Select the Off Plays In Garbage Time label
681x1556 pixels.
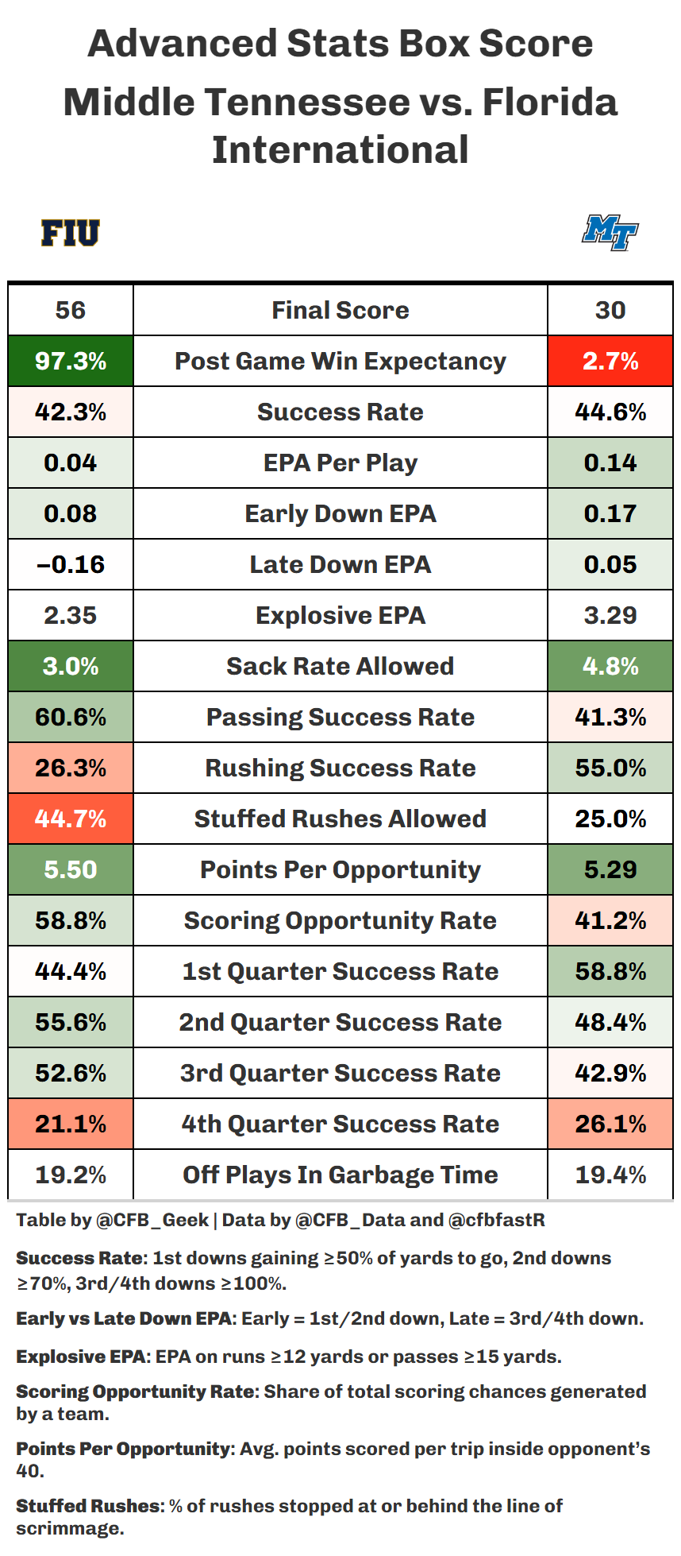tap(340, 1175)
